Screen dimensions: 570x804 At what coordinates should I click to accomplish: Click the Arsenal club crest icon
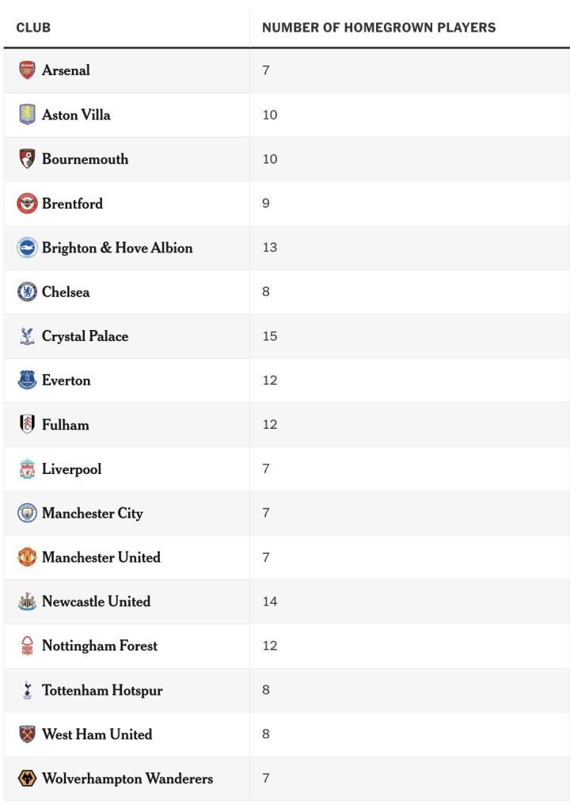click(x=27, y=70)
